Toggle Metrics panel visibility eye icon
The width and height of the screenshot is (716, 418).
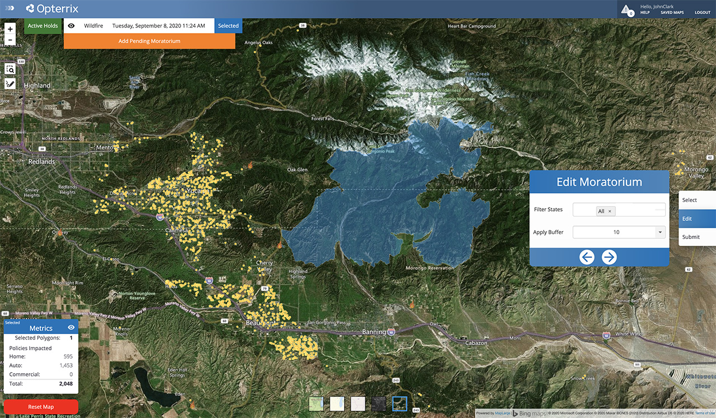point(71,328)
